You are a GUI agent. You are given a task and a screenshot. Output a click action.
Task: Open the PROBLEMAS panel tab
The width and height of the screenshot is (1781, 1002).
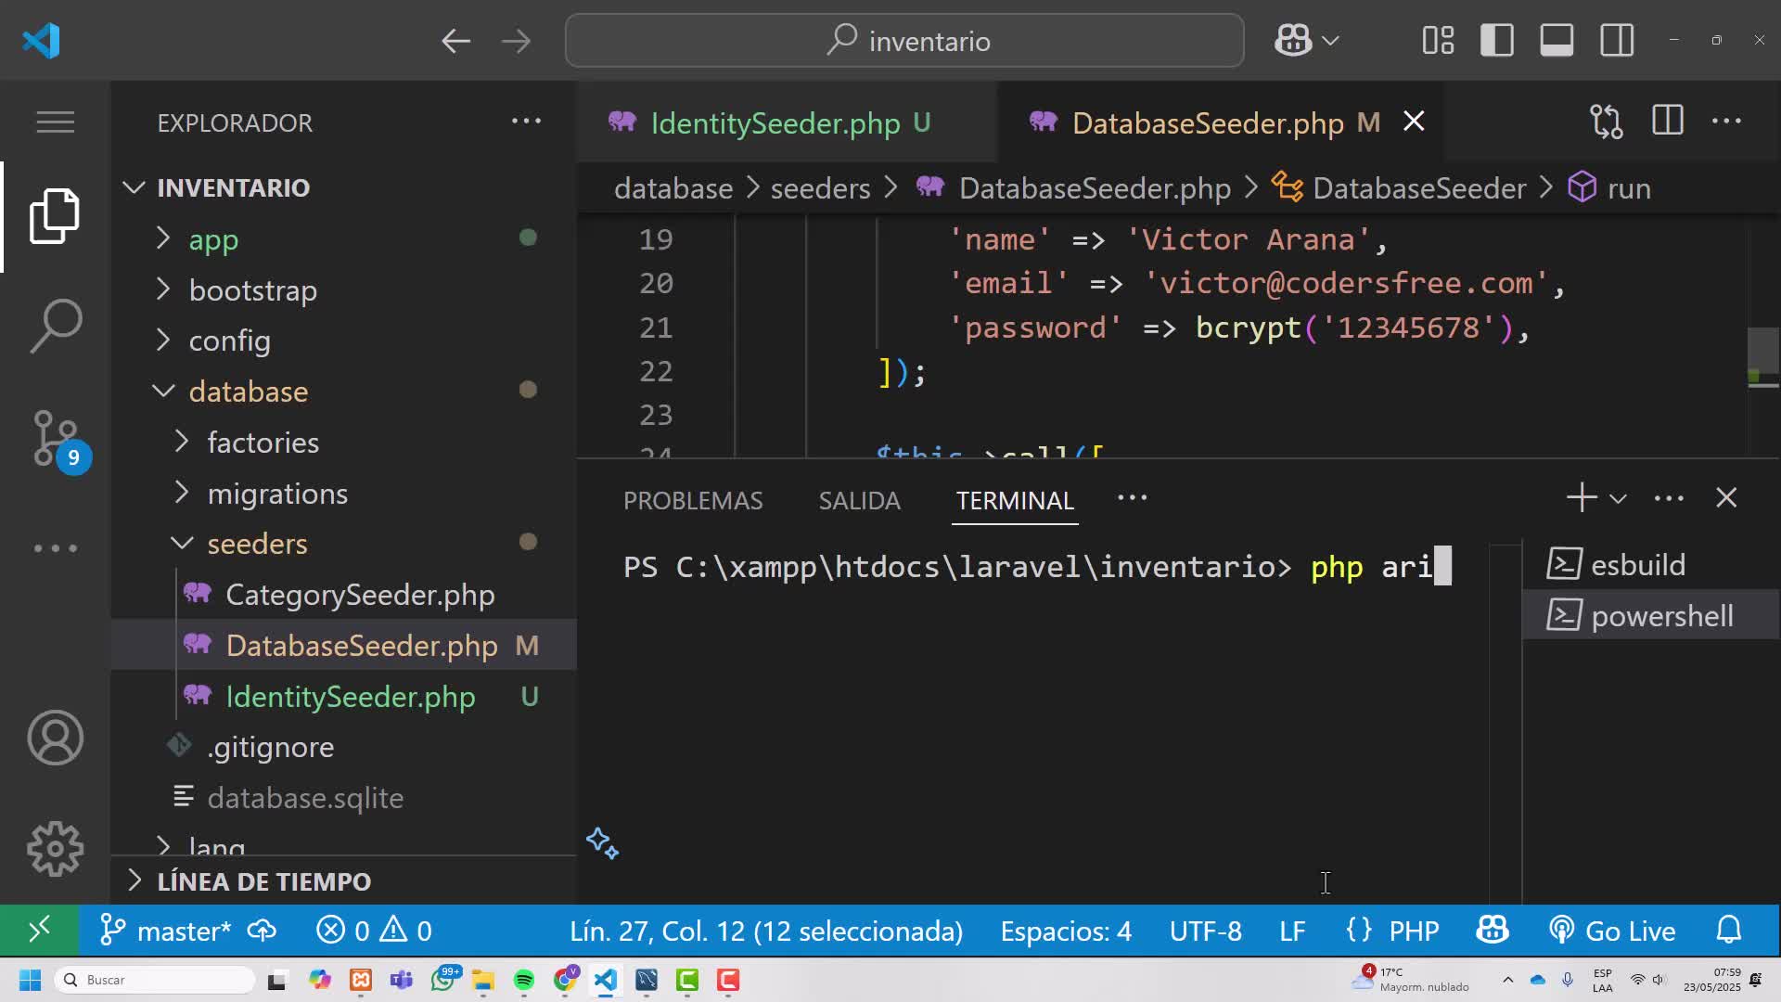693,501
